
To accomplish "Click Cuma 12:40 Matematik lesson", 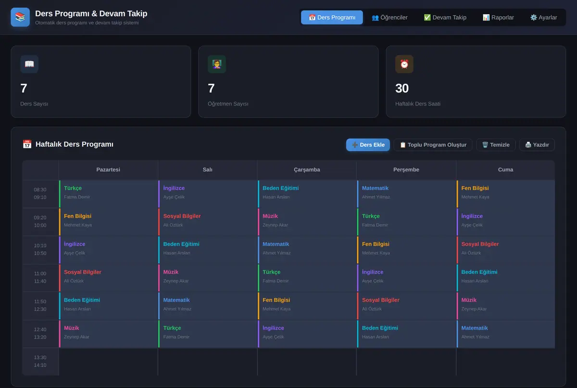I will [x=505, y=334].
